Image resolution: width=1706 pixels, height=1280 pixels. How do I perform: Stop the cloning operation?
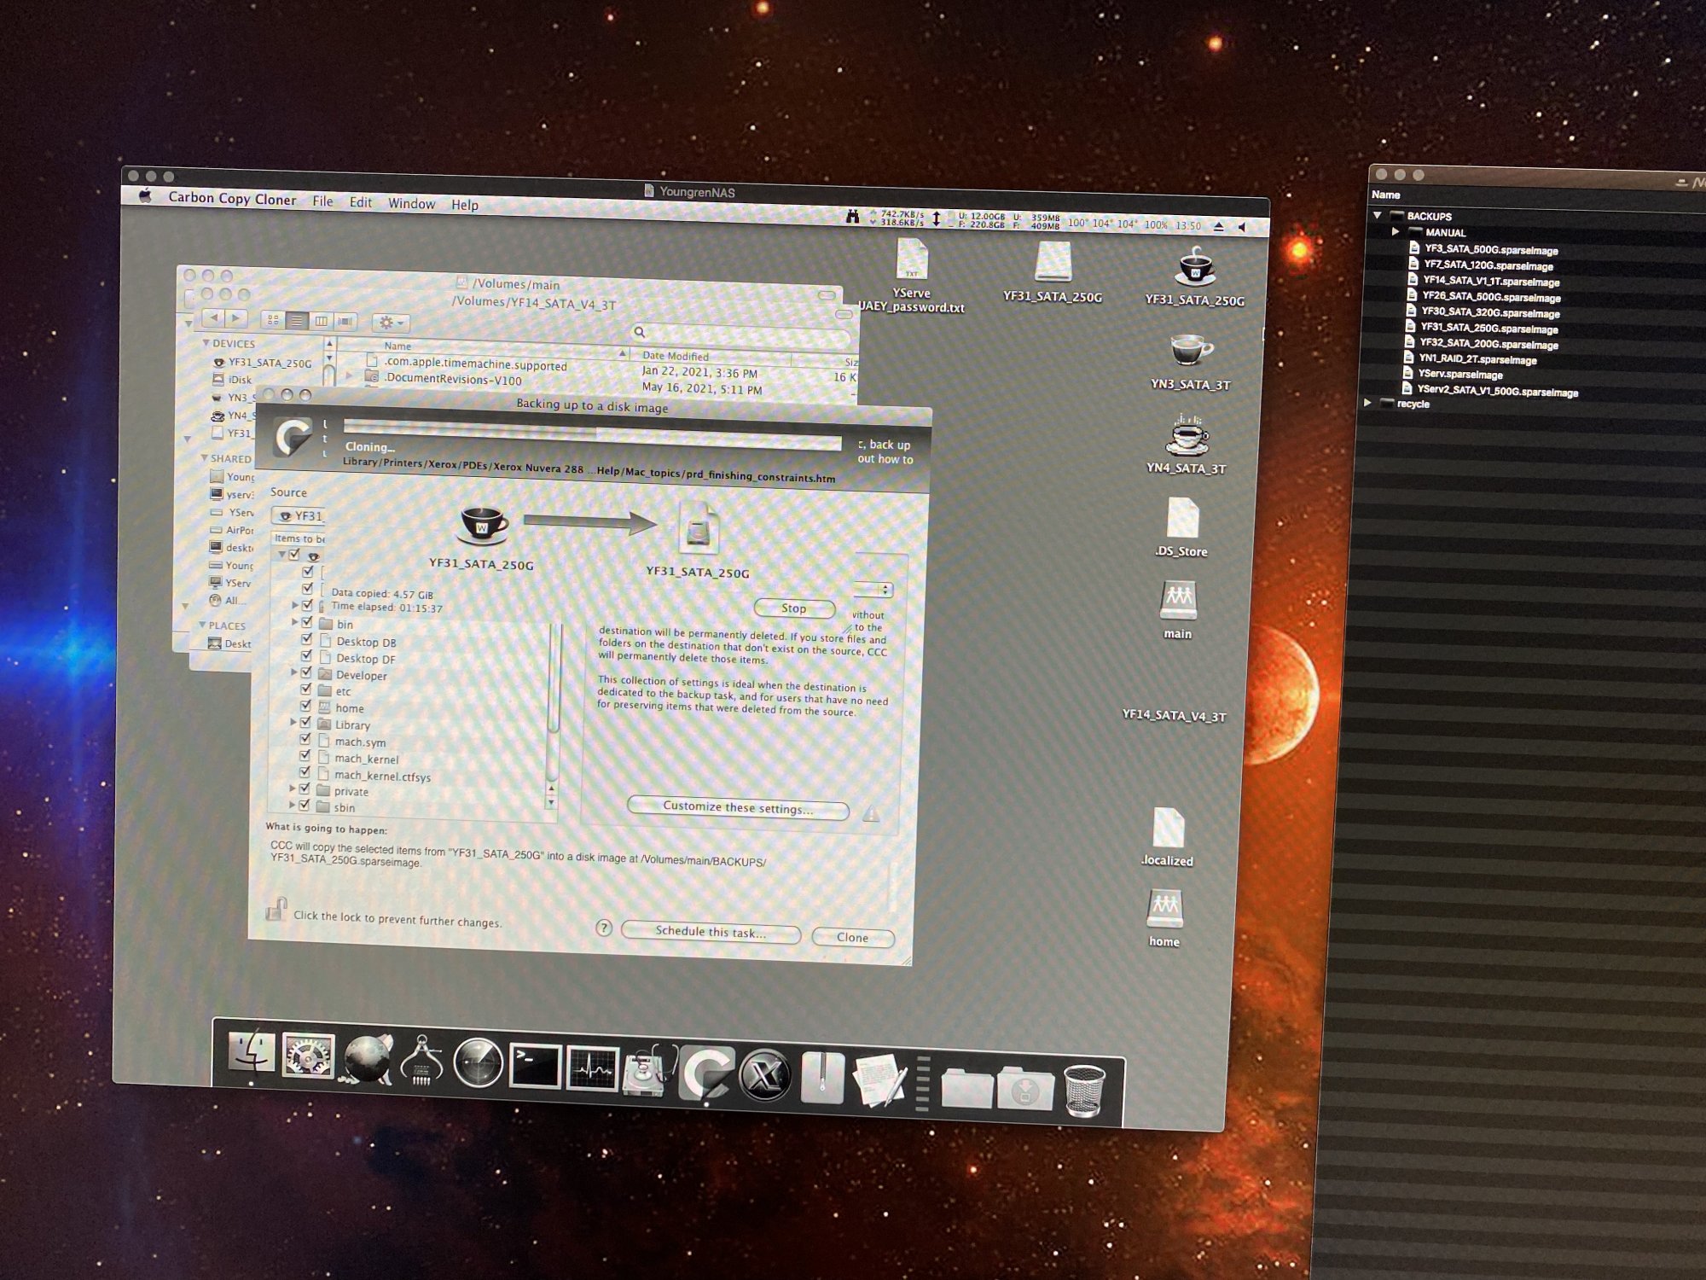tap(794, 608)
